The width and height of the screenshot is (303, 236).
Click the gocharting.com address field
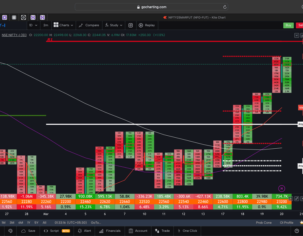(x=151, y=7)
